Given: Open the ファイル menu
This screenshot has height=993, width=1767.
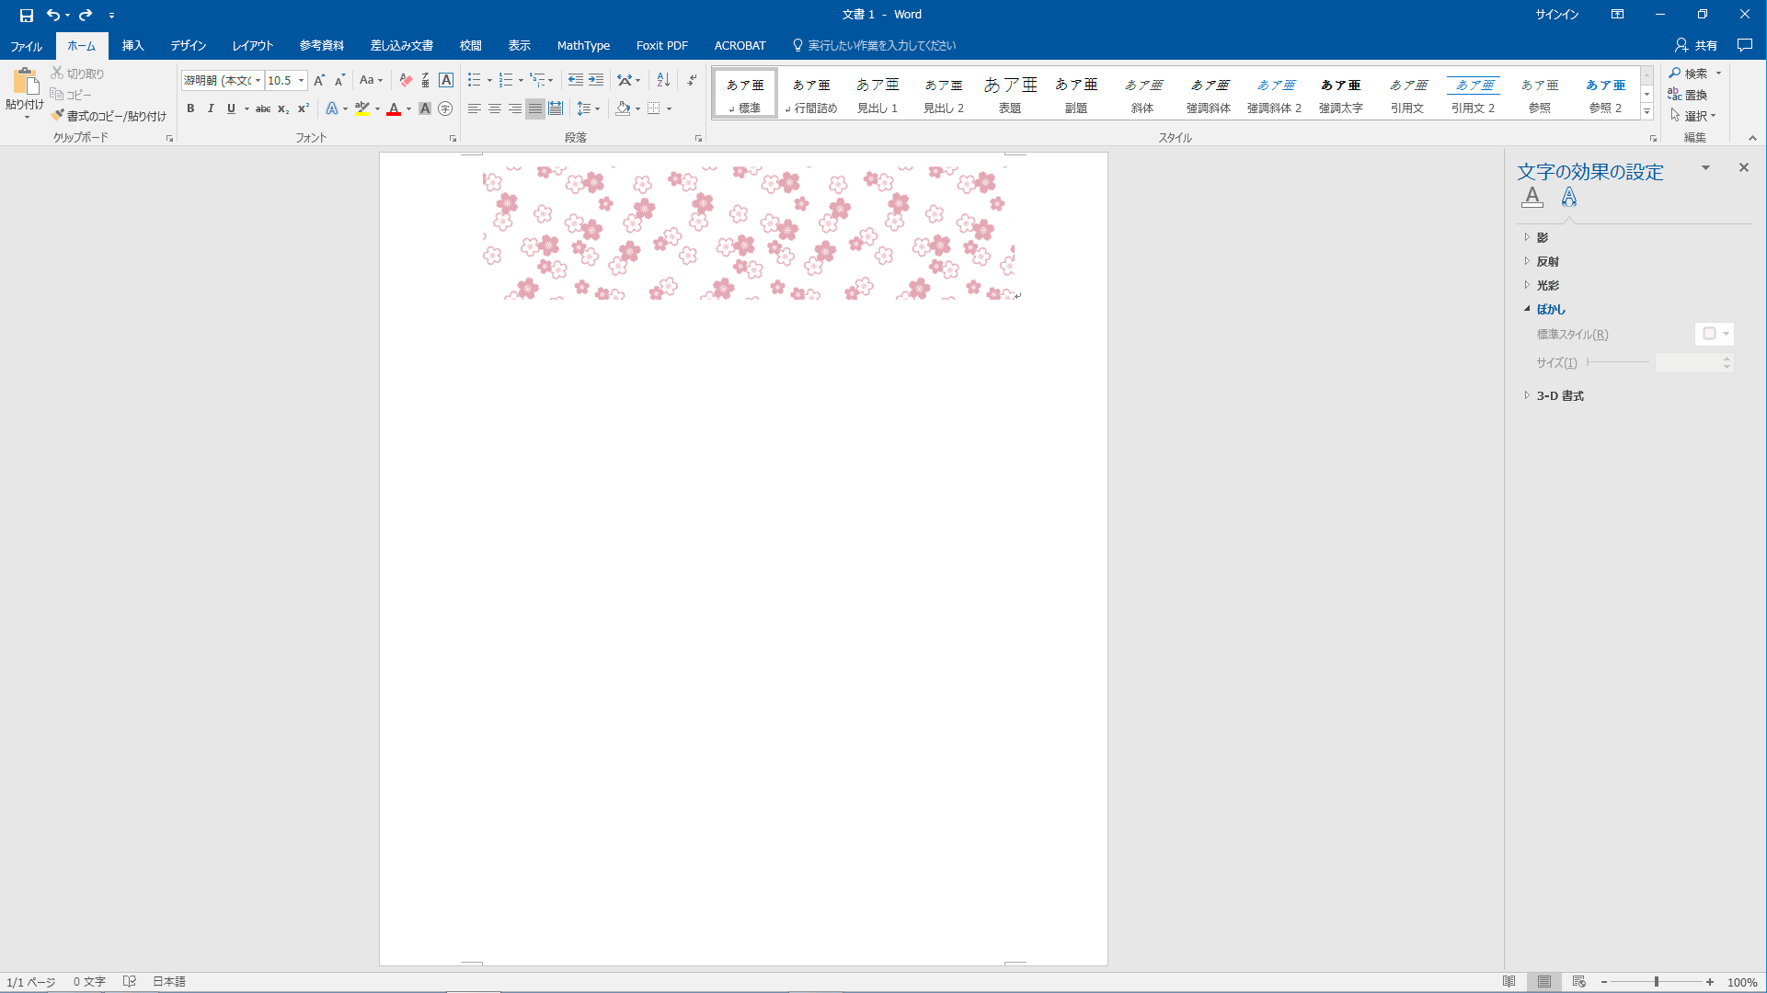Looking at the screenshot, I should (26, 45).
